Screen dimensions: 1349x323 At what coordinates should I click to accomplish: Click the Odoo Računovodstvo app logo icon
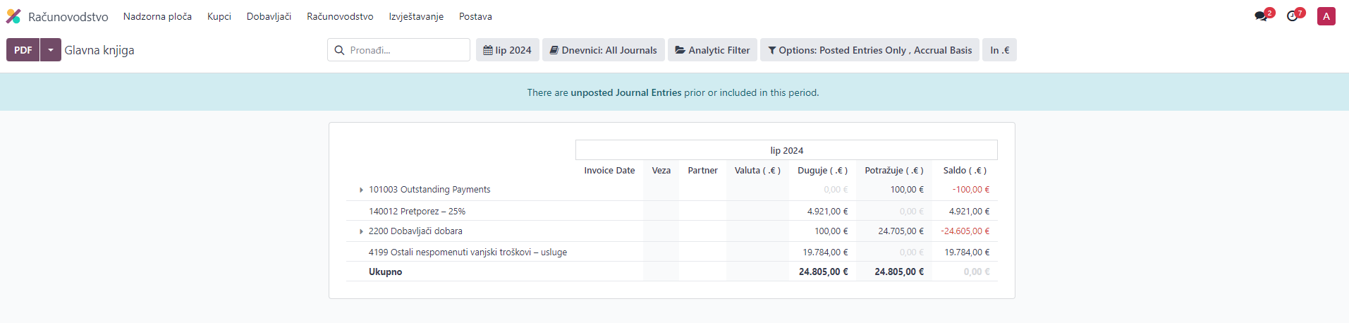13,16
